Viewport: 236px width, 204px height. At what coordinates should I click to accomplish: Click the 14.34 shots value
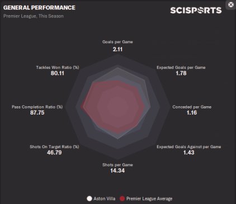pyautogui.click(x=117, y=170)
